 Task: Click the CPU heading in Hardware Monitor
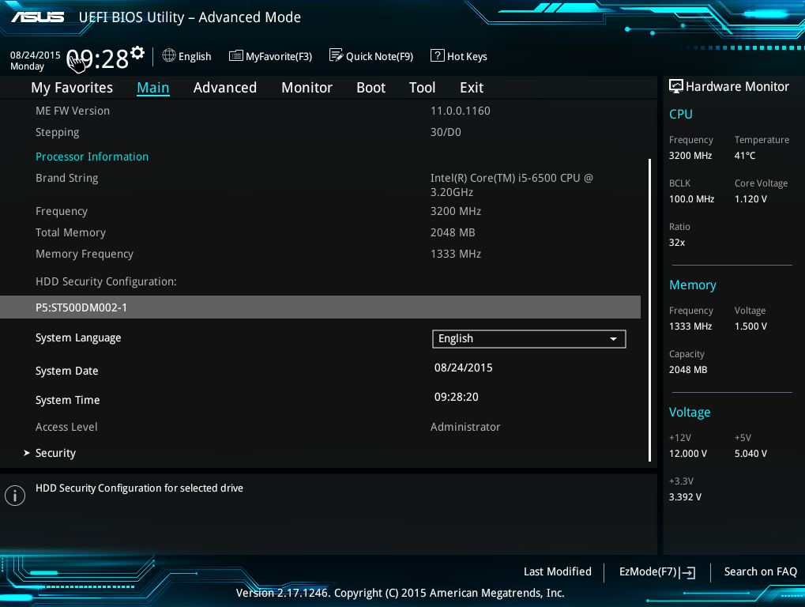point(681,114)
